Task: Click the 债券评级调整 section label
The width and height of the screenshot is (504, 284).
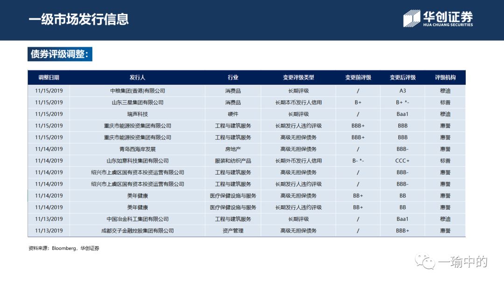Action: click(x=60, y=54)
